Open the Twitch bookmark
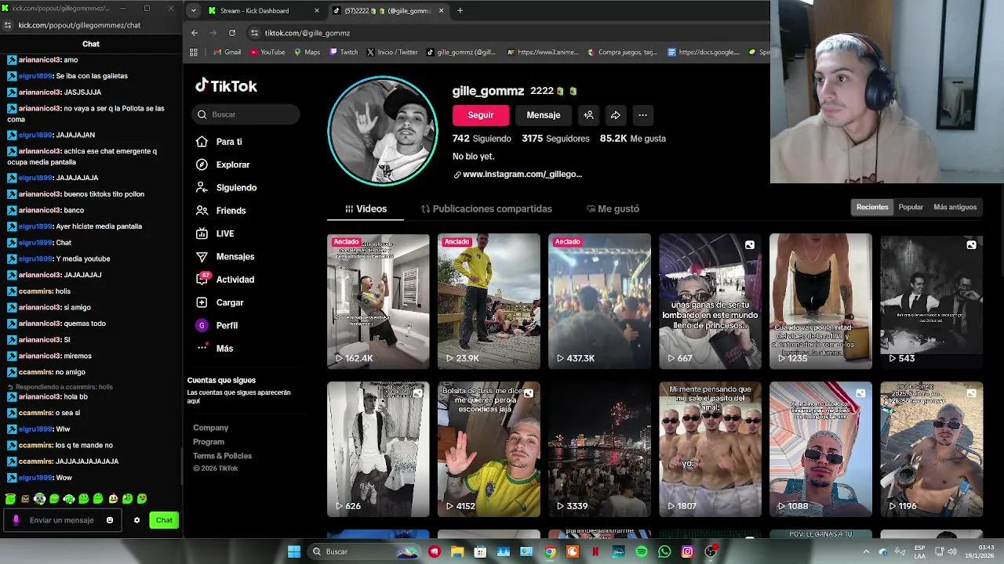Screen dimensions: 1004x564 coord(344,52)
